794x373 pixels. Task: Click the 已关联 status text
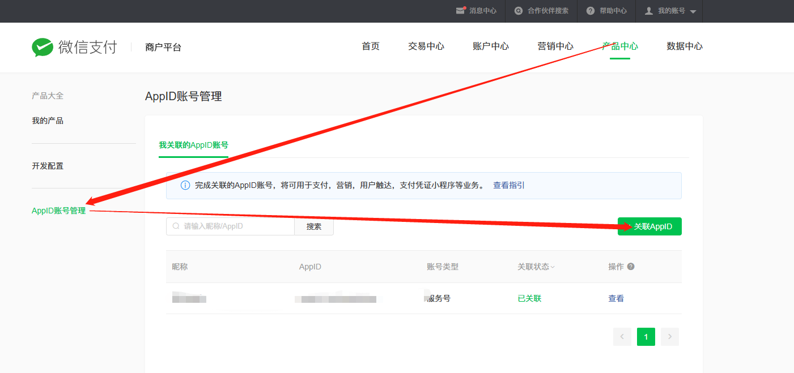coord(529,298)
